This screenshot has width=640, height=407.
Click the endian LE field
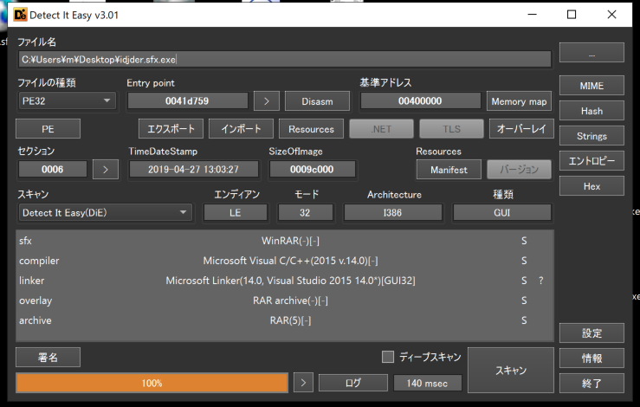pos(235,213)
